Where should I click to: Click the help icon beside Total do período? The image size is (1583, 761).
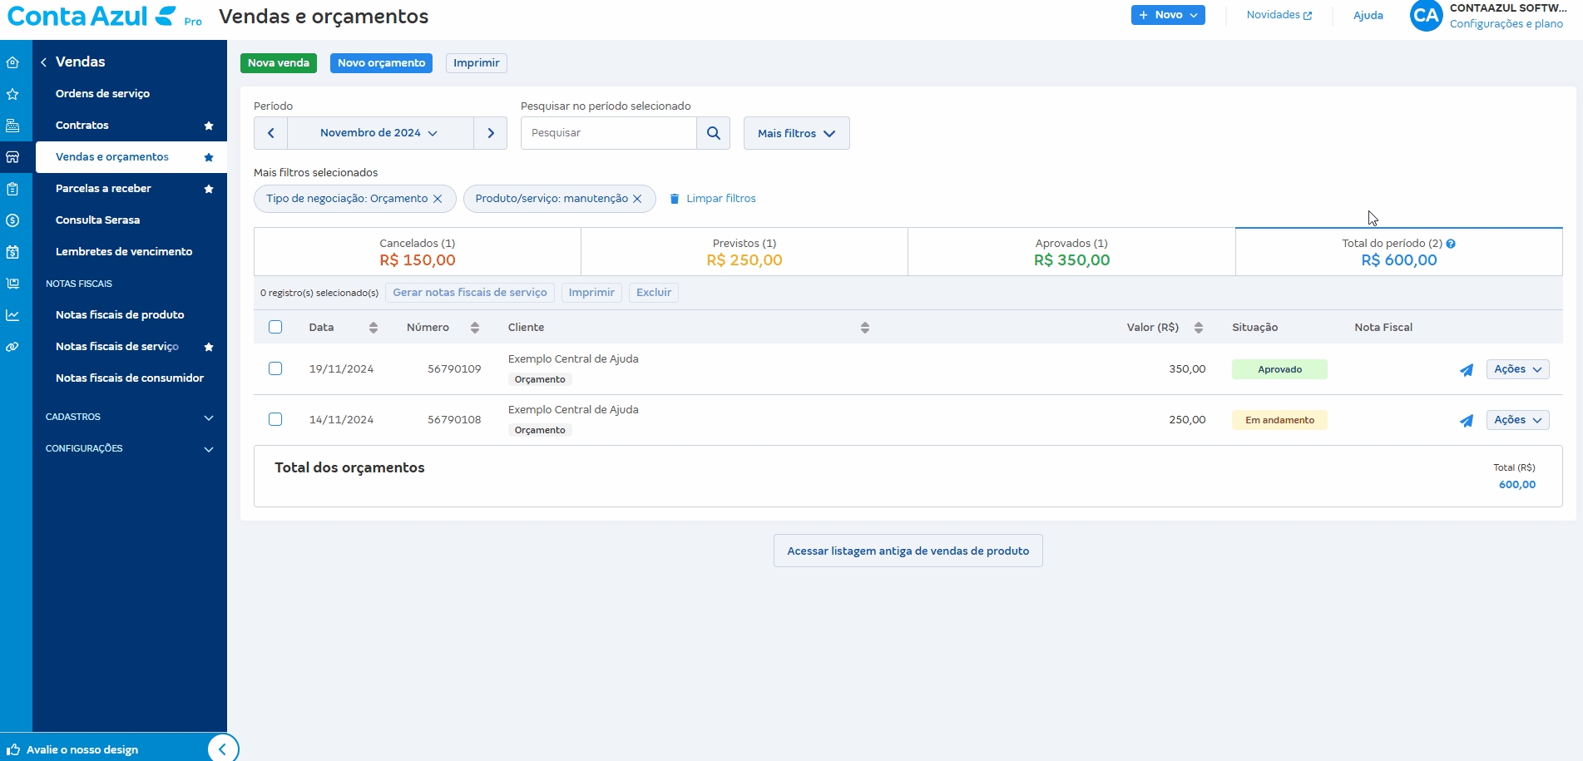[x=1451, y=244]
